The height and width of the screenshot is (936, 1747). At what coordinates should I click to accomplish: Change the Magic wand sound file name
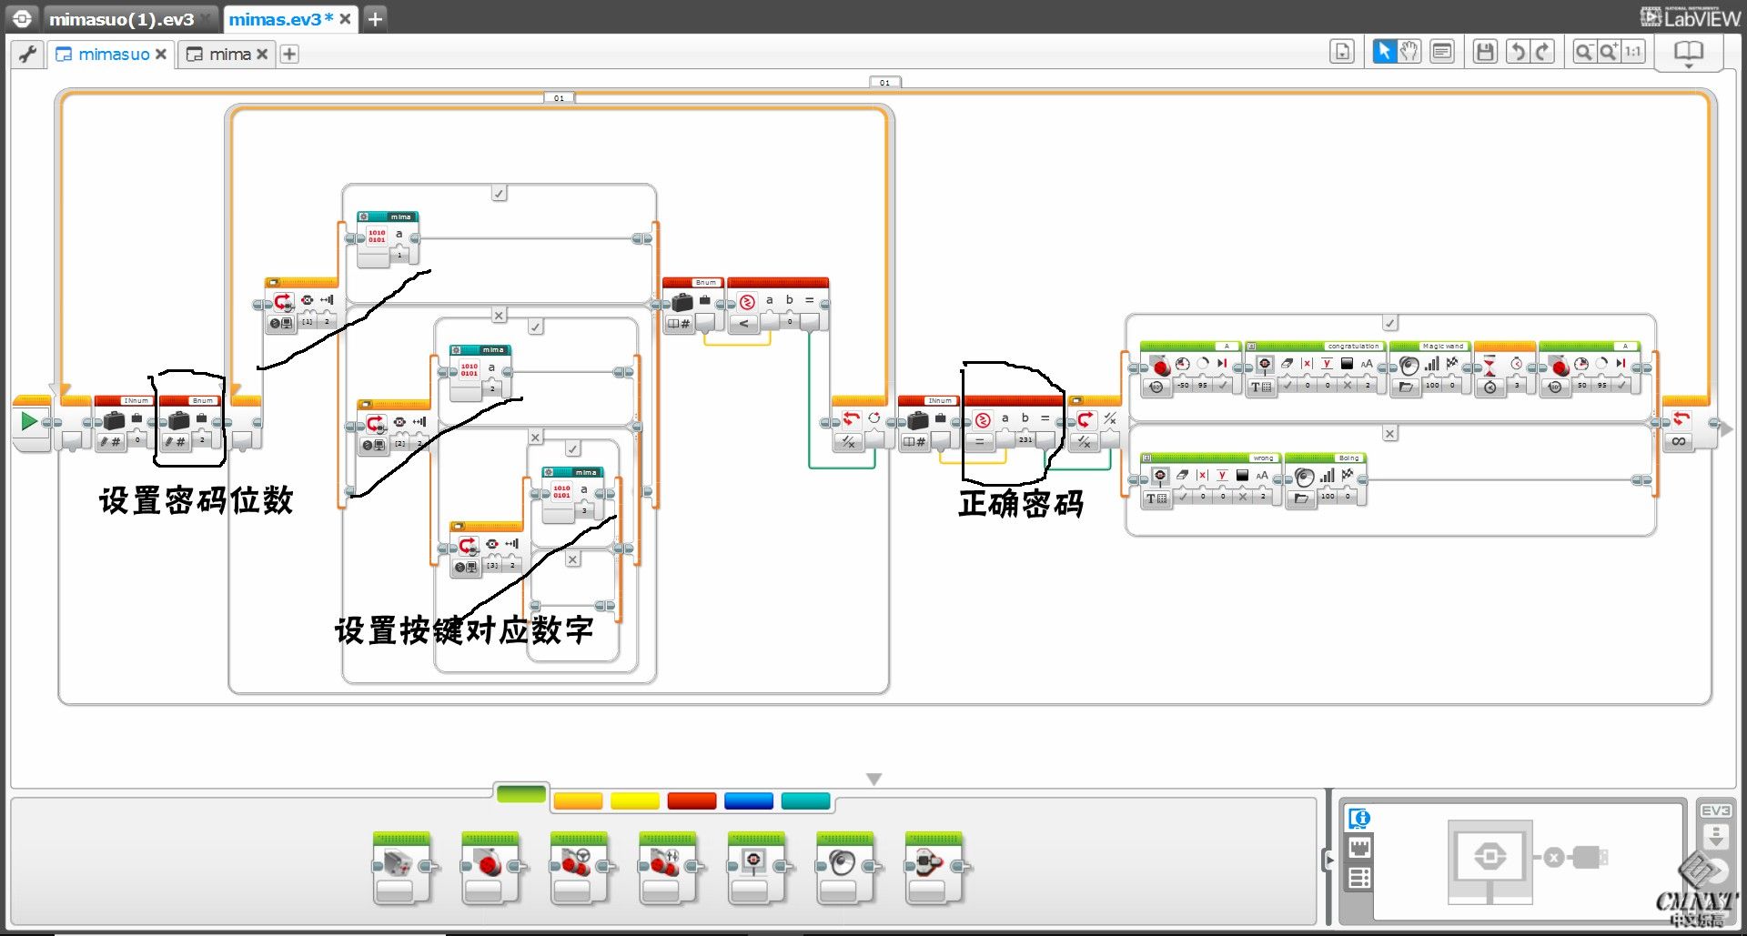pyautogui.click(x=1443, y=347)
